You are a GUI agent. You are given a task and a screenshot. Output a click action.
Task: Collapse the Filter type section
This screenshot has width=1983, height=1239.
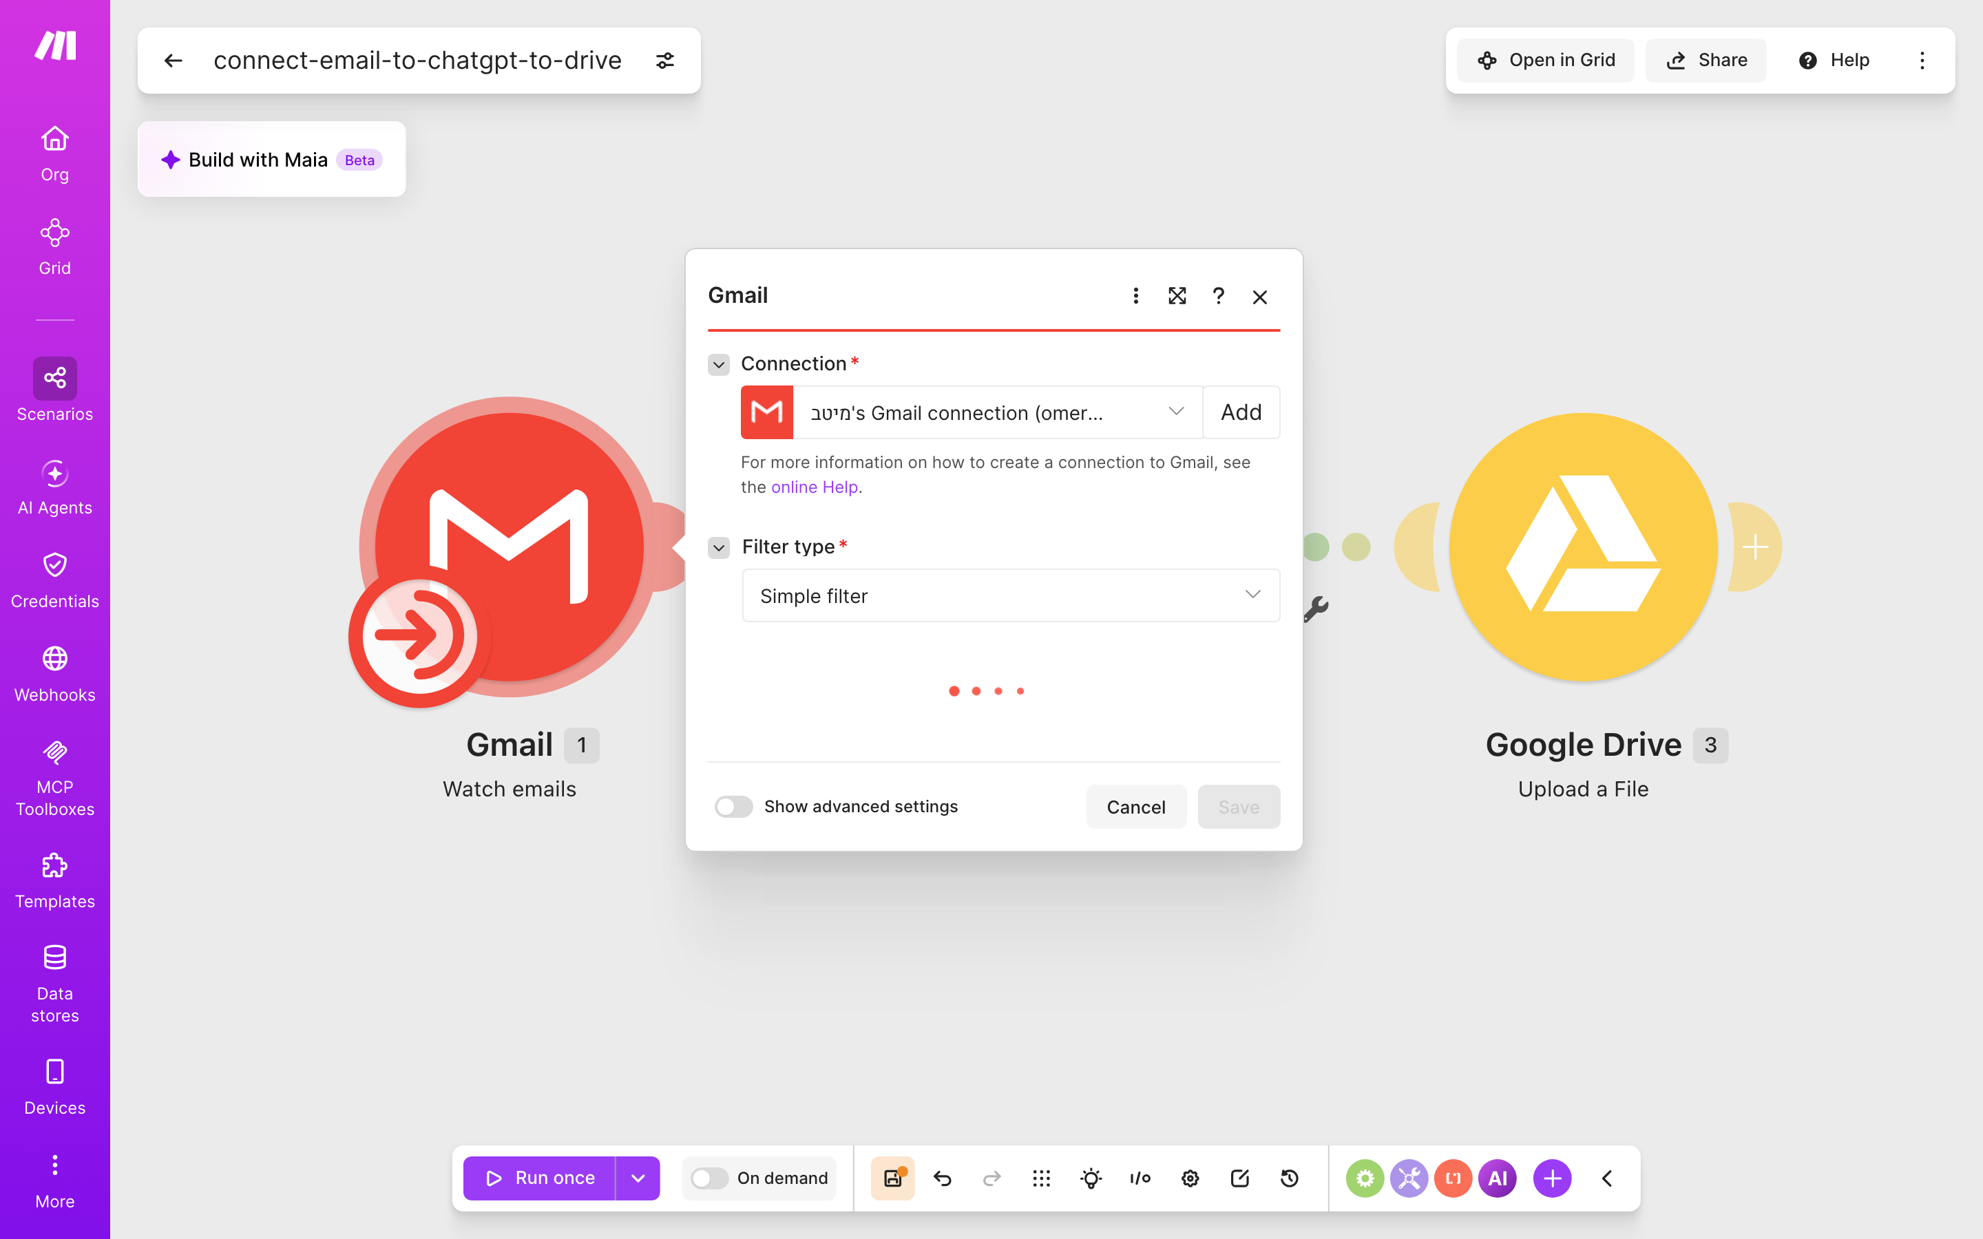tap(719, 547)
